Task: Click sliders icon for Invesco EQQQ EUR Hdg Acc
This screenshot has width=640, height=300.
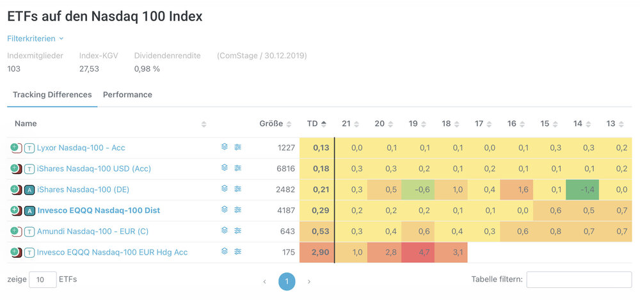Action: (237, 252)
